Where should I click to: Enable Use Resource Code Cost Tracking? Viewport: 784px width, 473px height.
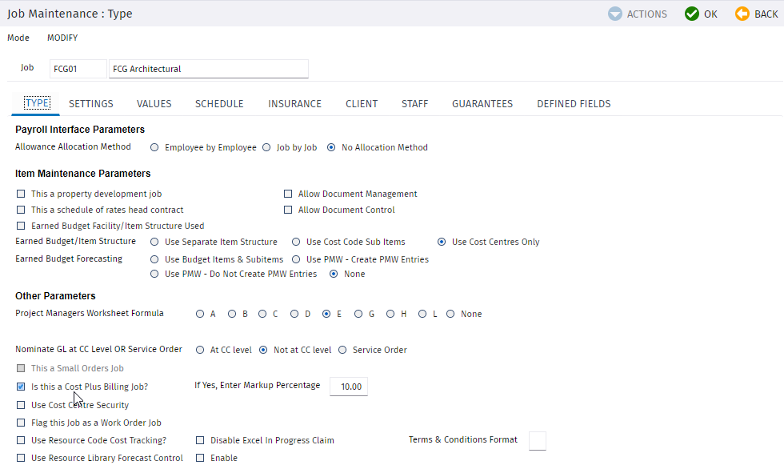[21, 440]
